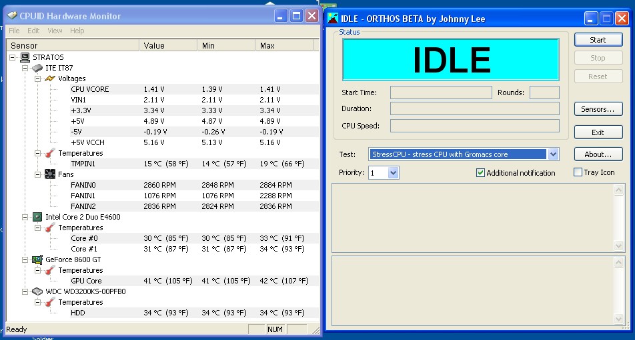Select the VIN1 voltage row

[x=194, y=100]
